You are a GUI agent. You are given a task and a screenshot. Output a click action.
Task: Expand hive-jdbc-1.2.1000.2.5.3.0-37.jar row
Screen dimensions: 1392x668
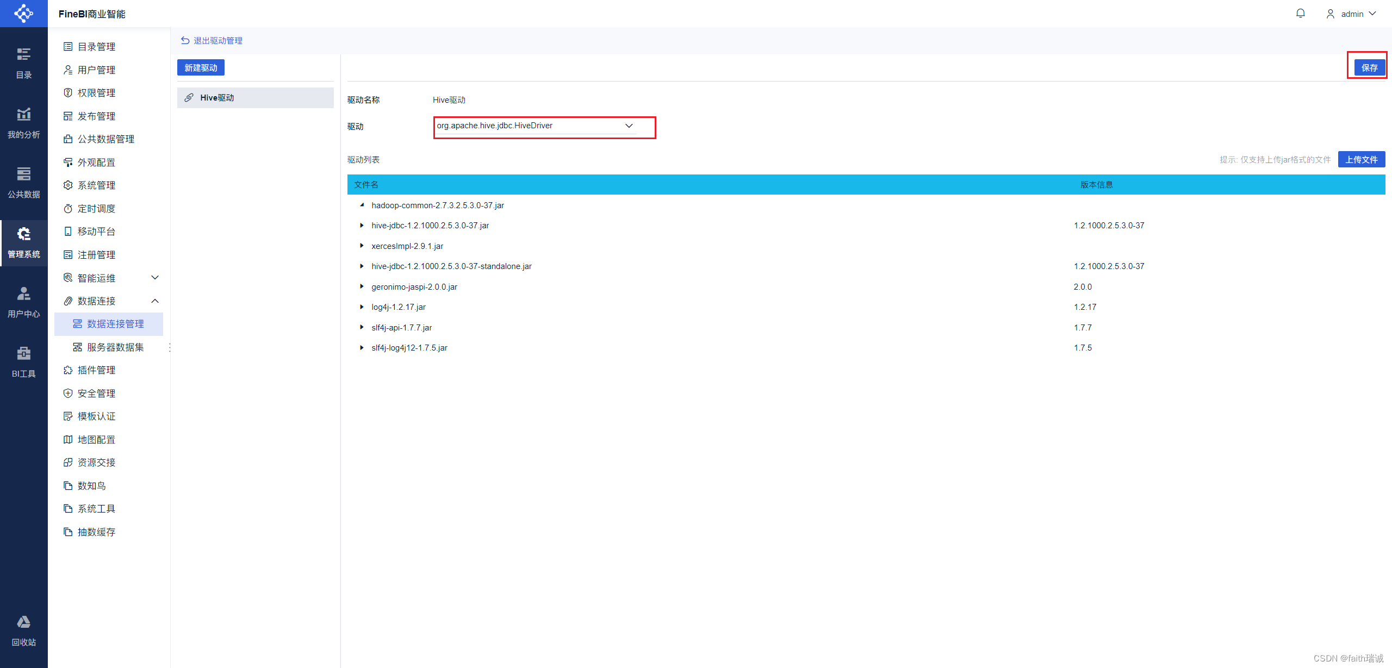362,226
